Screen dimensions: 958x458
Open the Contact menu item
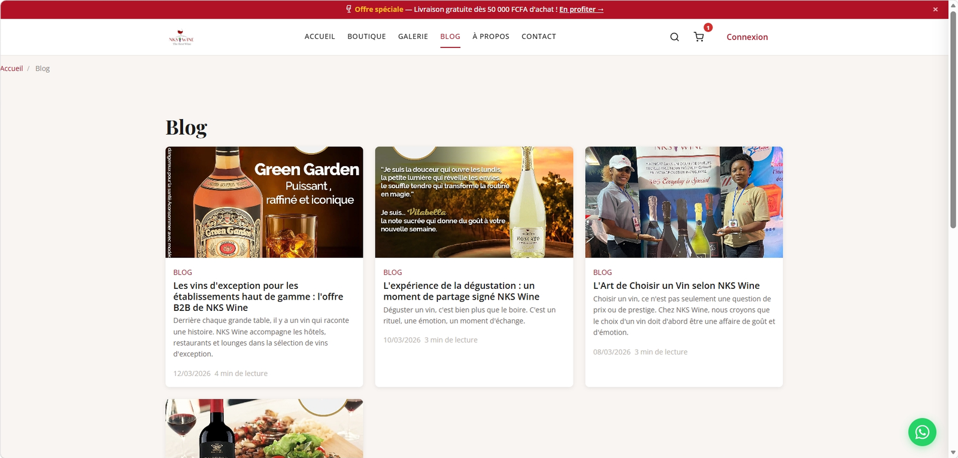point(539,36)
